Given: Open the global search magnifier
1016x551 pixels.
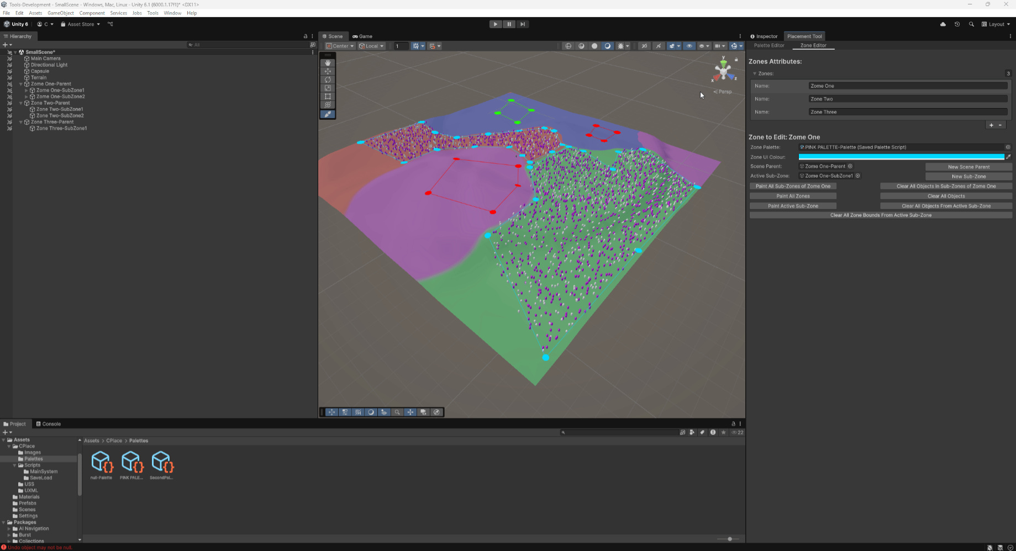Looking at the screenshot, I should pos(971,24).
